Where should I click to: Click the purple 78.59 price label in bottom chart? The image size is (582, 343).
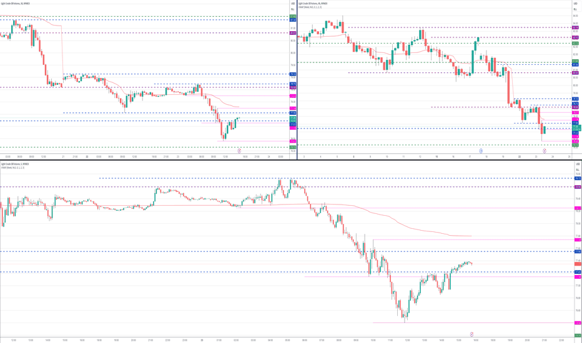578,187
